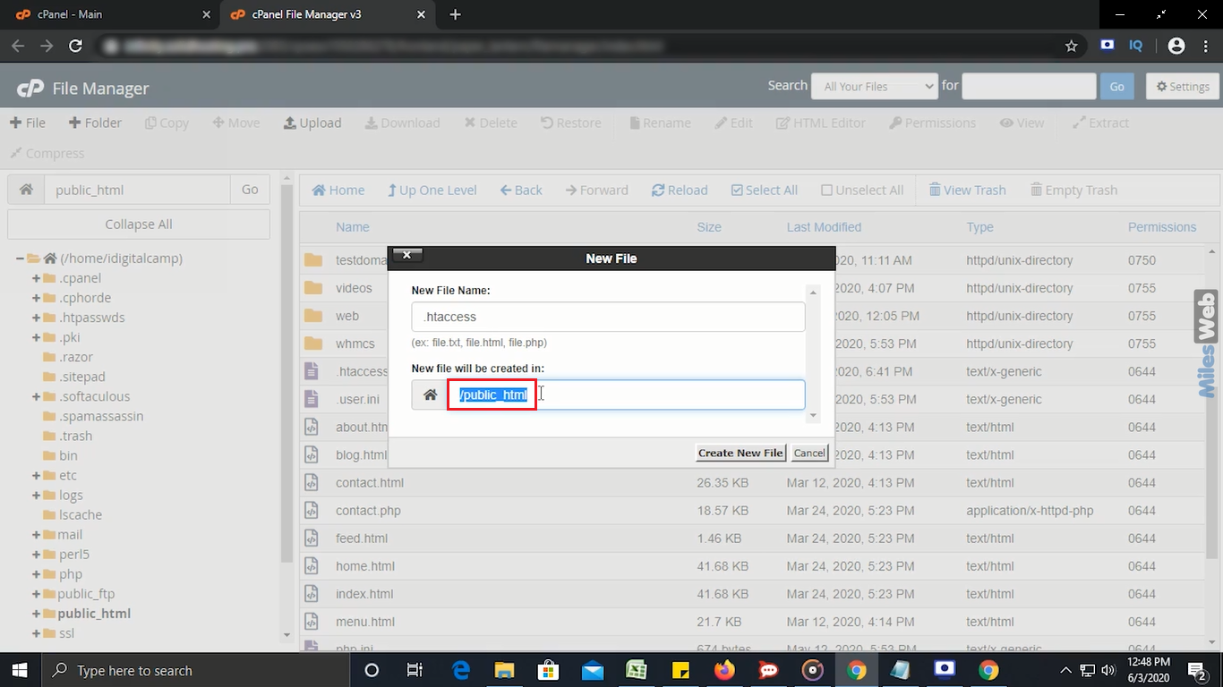Expand the logs tree folder
Image resolution: width=1223 pixels, height=687 pixels.
tap(37, 495)
